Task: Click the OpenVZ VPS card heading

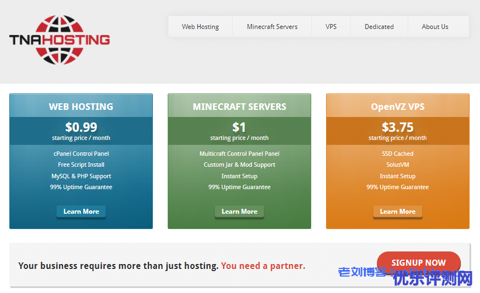Action: tap(398, 107)
